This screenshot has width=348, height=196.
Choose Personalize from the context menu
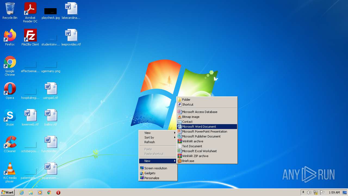pyautogui.click(x=158, y=178)
